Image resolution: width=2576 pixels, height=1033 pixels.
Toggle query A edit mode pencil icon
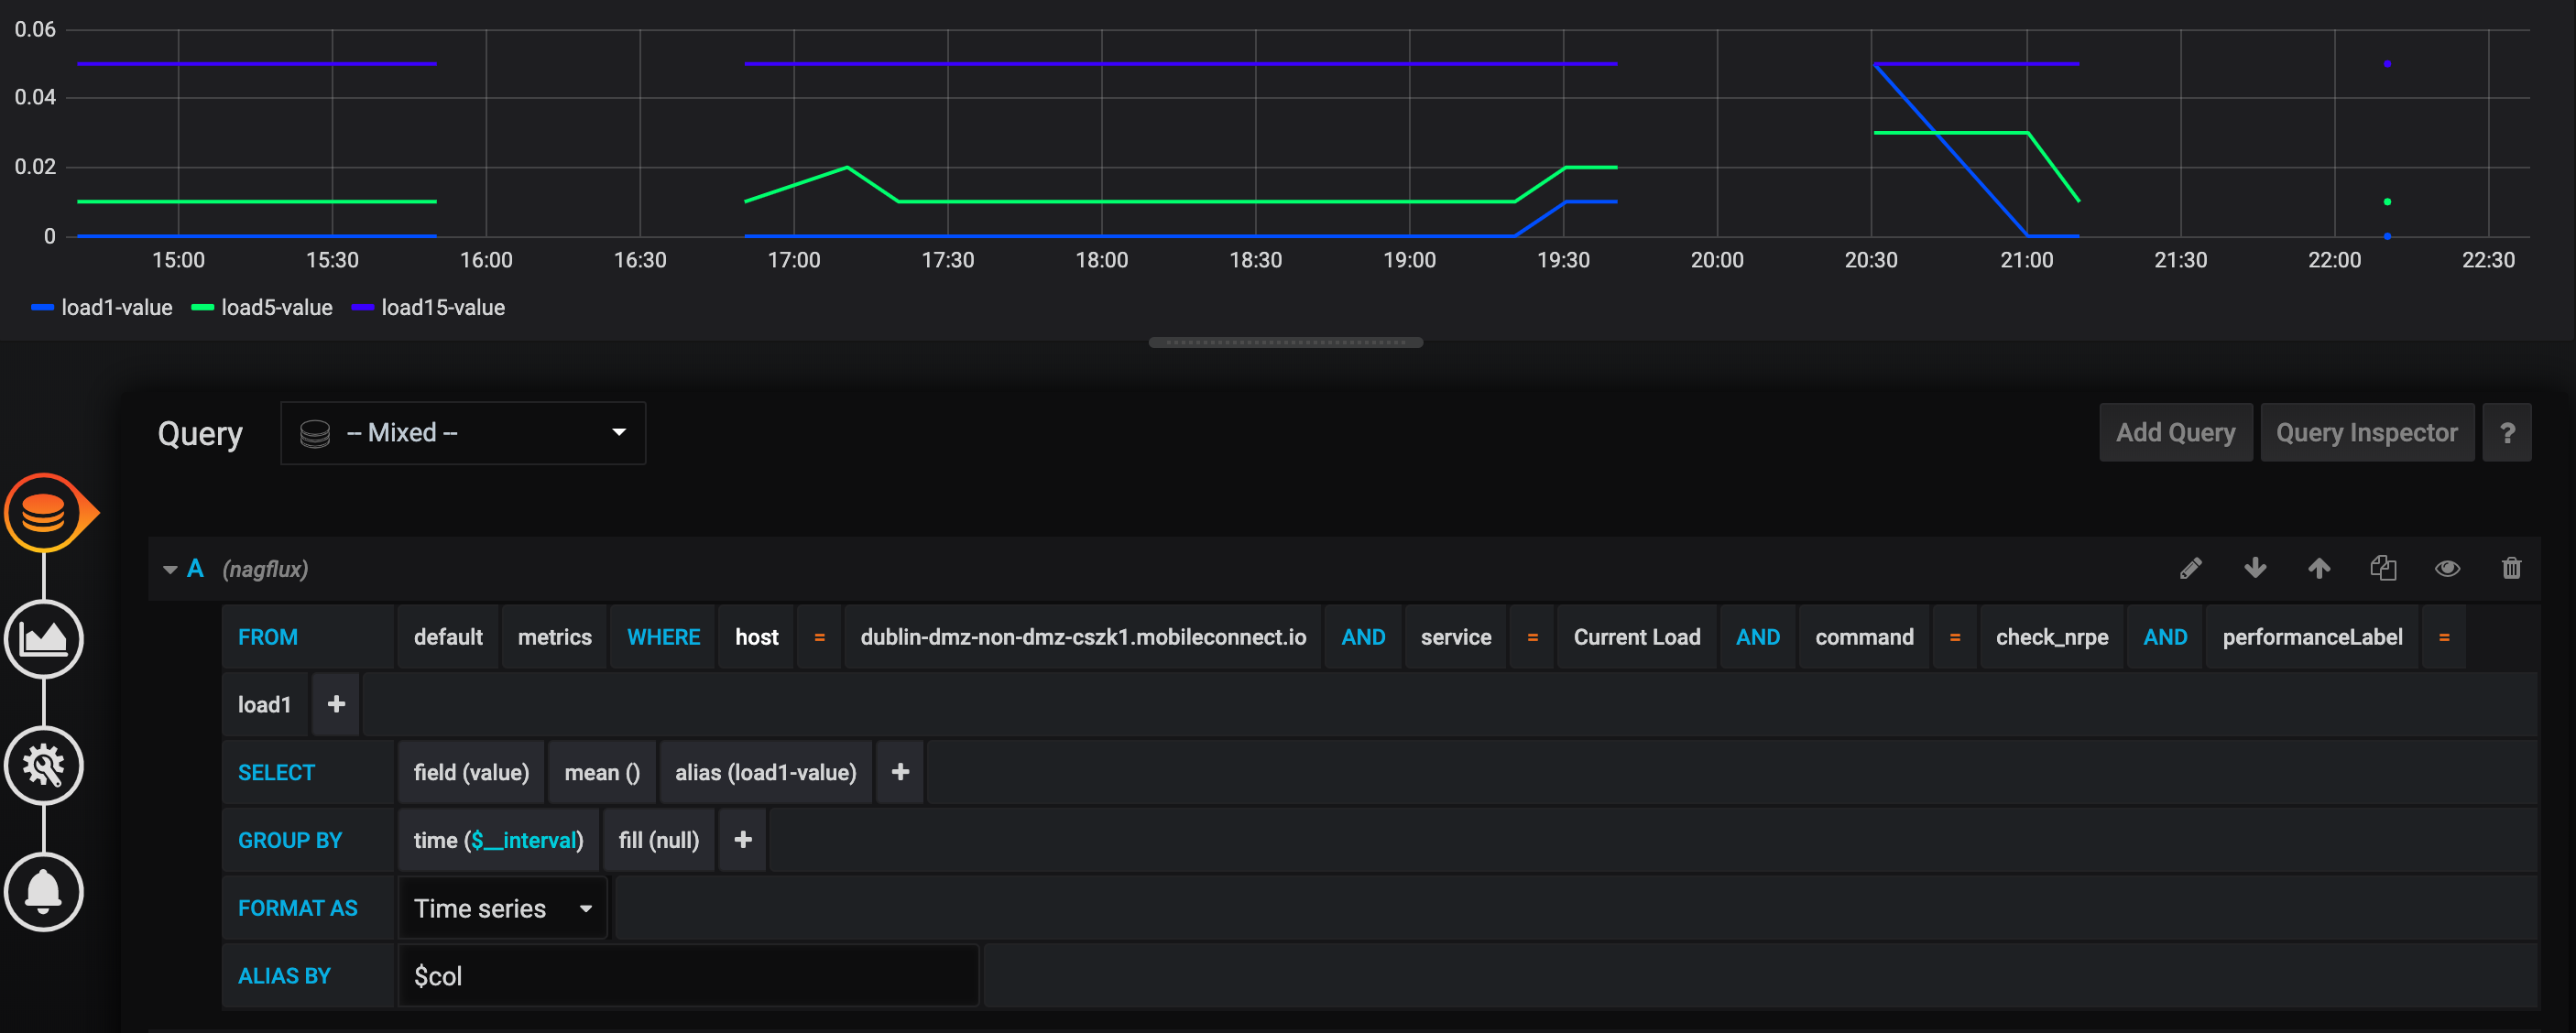coord(2190,568)
